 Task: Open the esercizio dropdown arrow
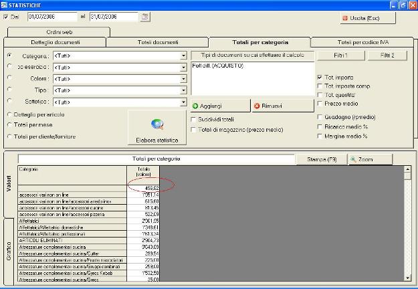tap(183, 68)
